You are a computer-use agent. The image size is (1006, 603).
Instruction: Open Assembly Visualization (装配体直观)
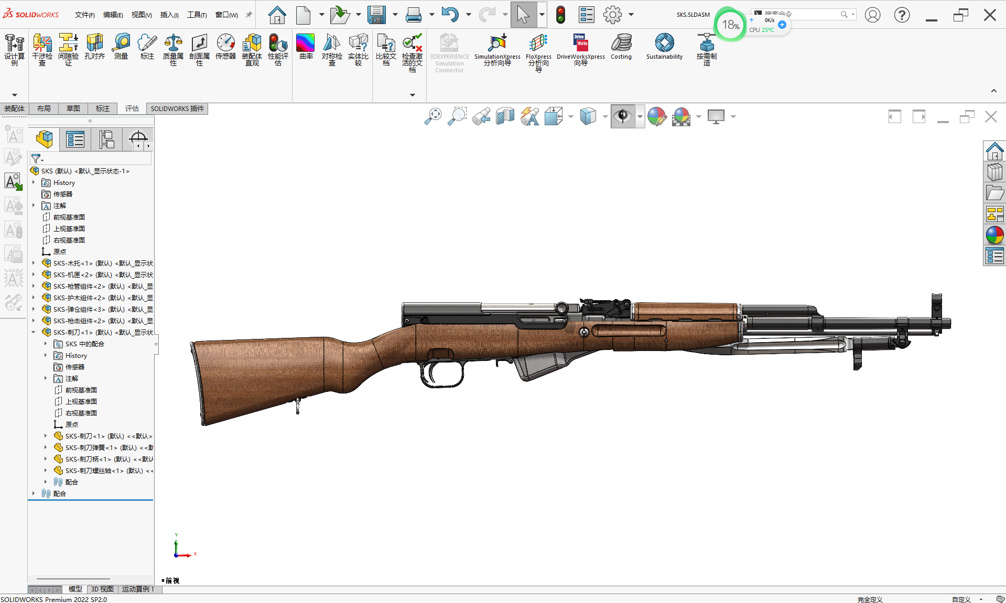pyautogui.click(x=252, y=49)
